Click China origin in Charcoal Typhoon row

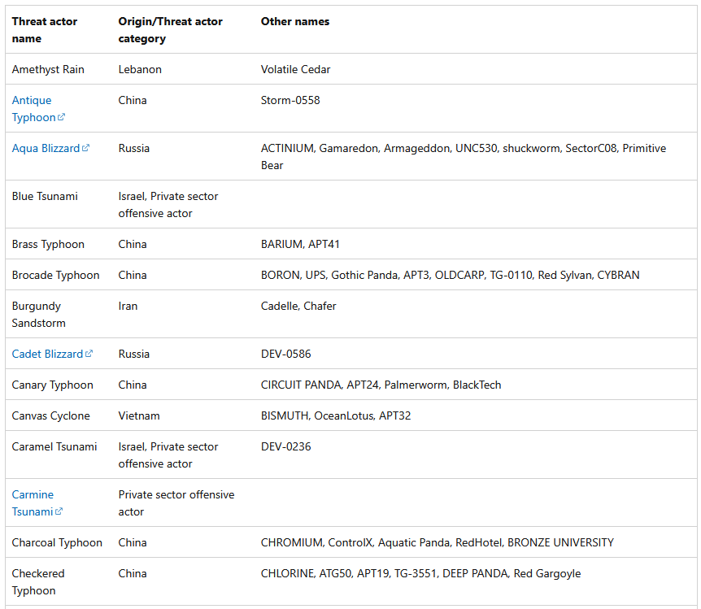pos(133,542)
